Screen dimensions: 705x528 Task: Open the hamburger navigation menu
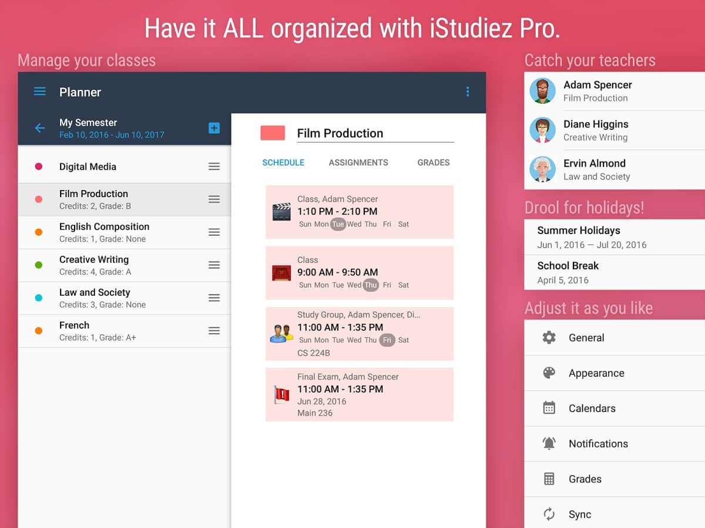[39, 92]
